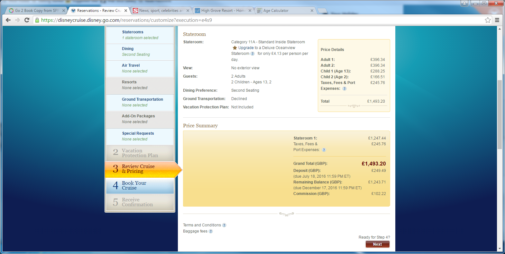Click the Deposit amount £249.49
The width and height of the screenshot is (505, 254).
pos(379,171)
